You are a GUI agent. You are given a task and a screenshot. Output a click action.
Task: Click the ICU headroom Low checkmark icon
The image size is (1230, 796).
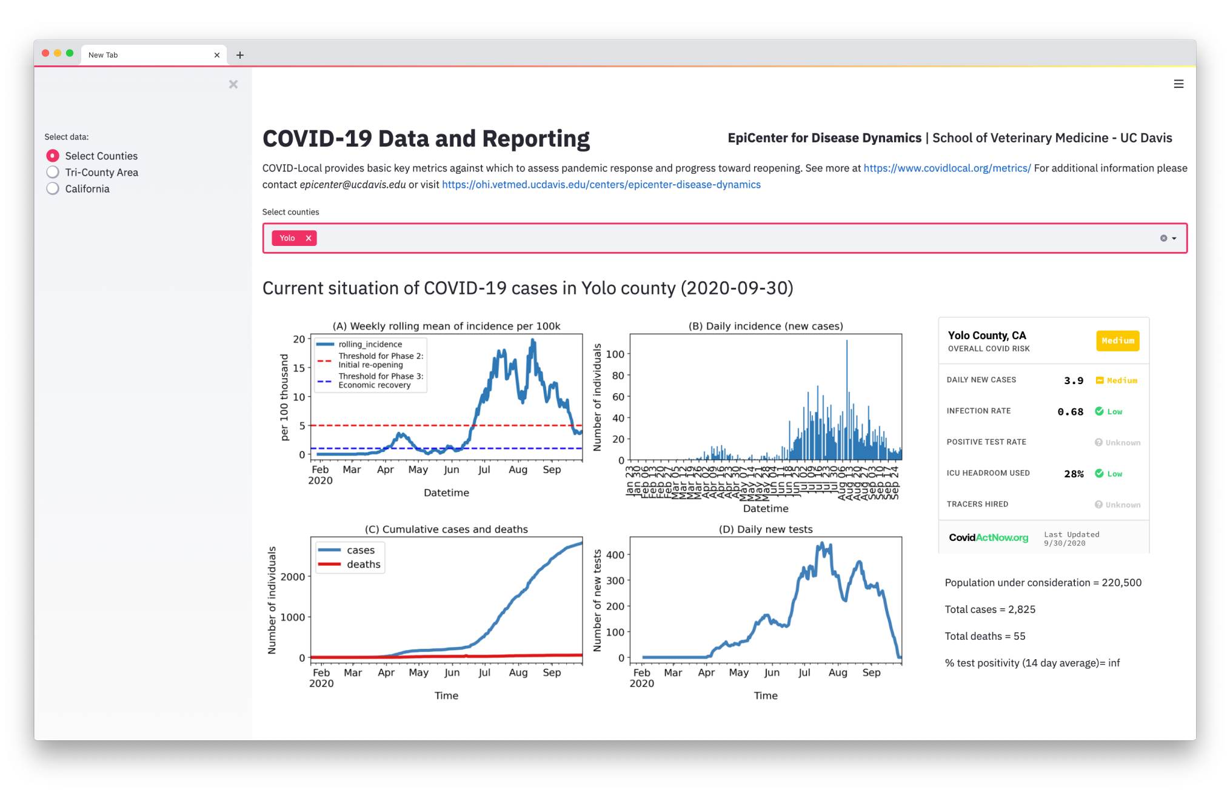[x=1099, y=474]
